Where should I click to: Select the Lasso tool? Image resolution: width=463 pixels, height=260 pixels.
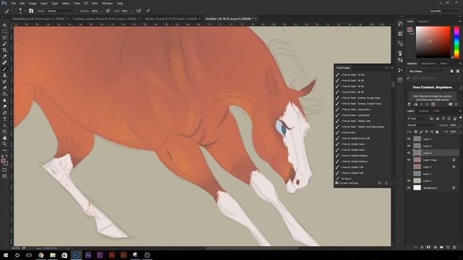tap(4, 38)
